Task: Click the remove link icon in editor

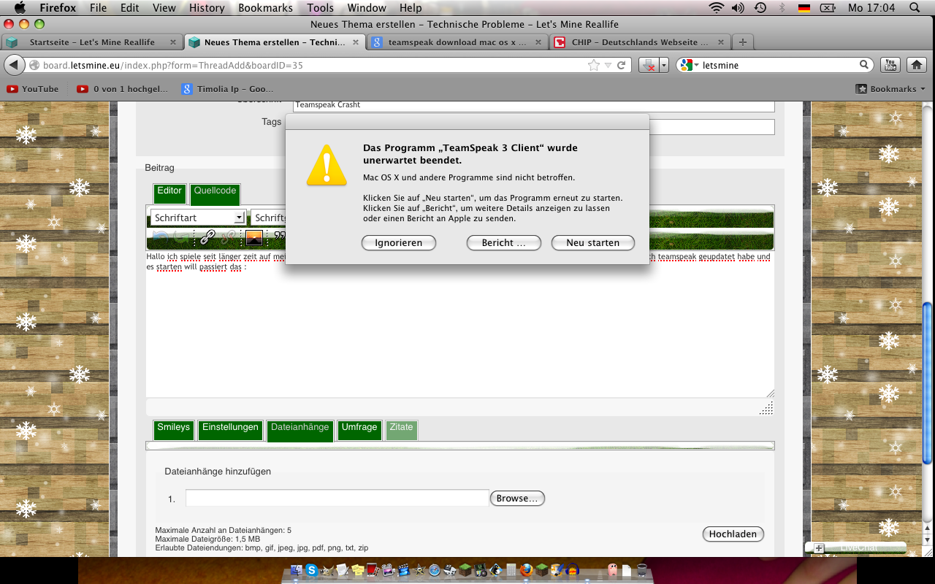Action: 229,237
